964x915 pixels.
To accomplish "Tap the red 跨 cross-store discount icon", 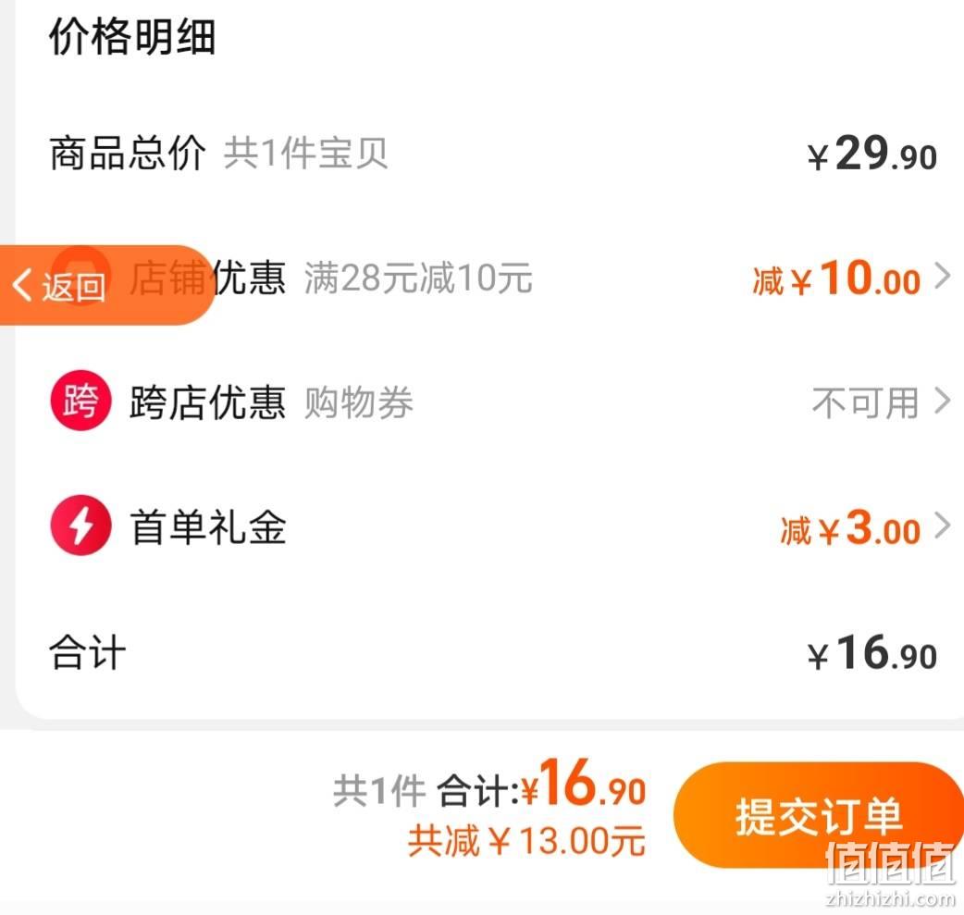I will (x=80, y=401).
